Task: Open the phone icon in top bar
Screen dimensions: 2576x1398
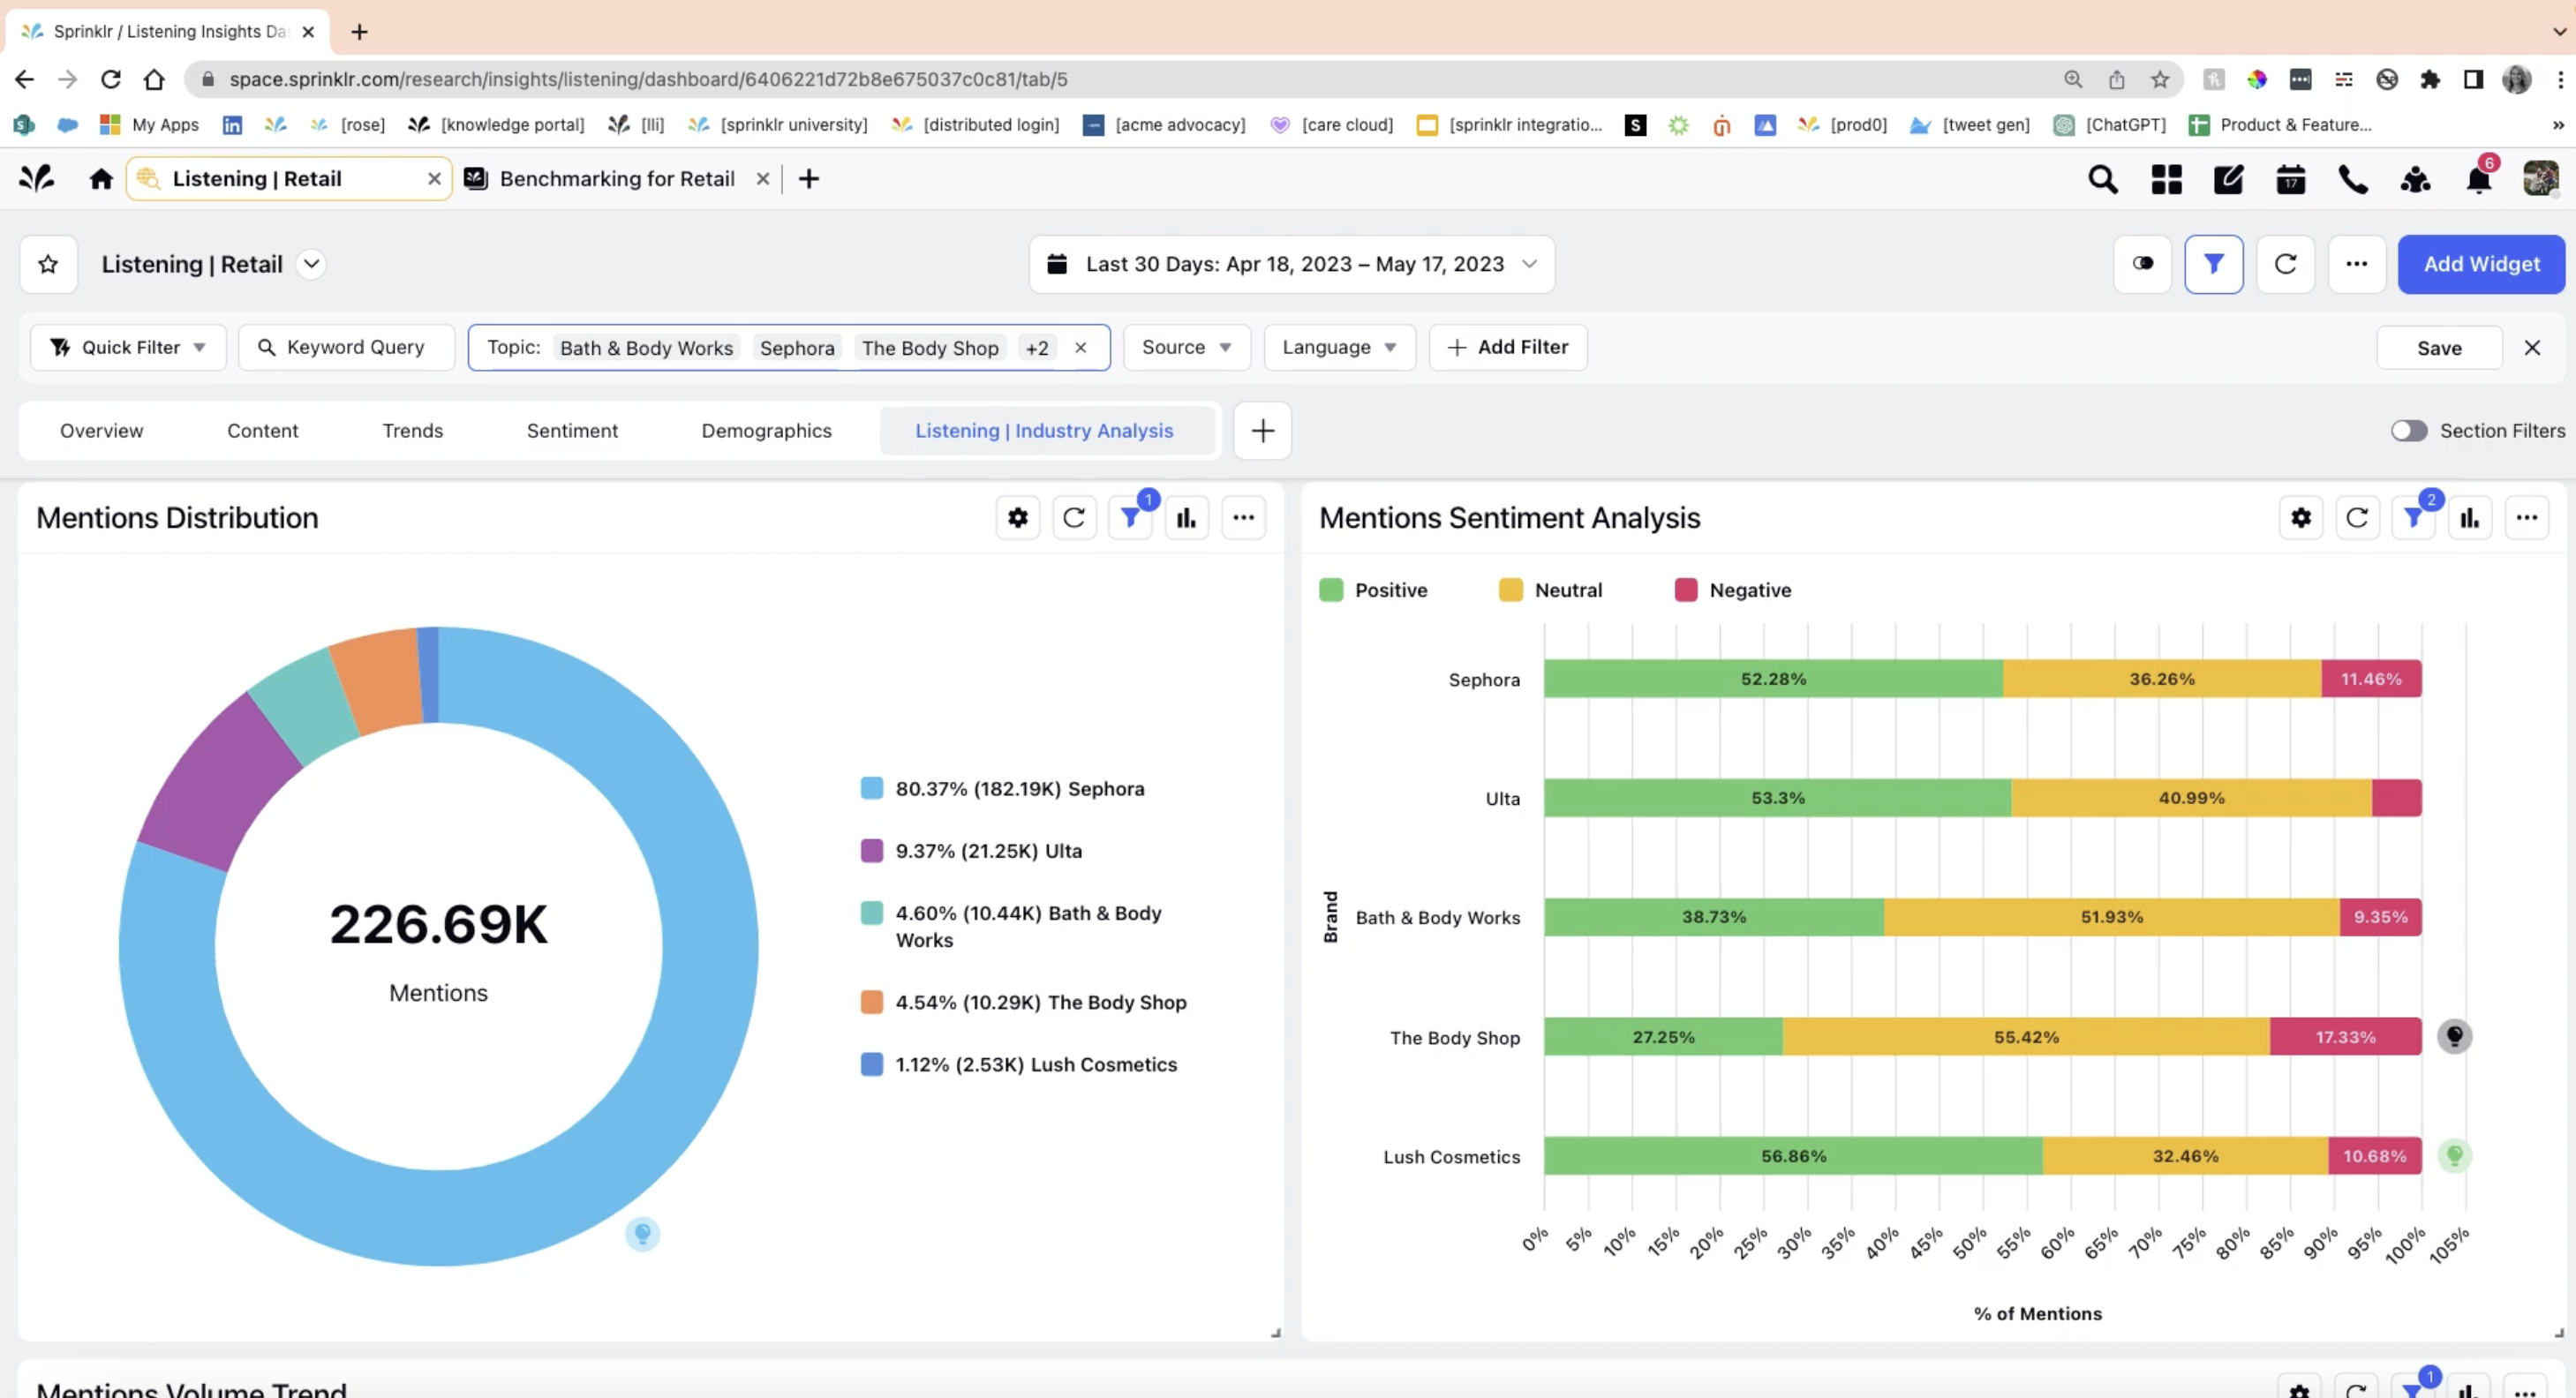Action: point(2352,180)
